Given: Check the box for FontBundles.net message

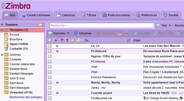Looking at the screenshot, I should (50, 98).
